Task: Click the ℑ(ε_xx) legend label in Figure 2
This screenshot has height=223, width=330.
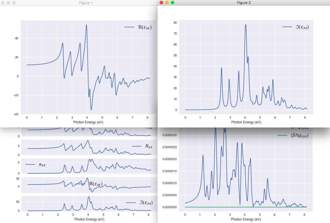Action: tap(302, 27)
